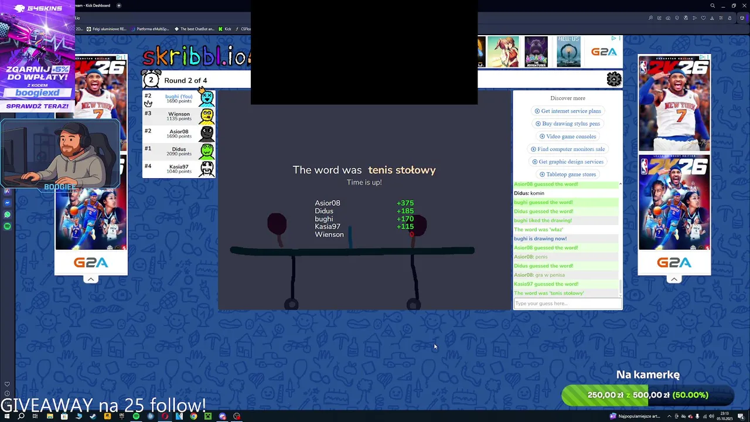Select Didus's green avatar

click(x=207, y=151)
